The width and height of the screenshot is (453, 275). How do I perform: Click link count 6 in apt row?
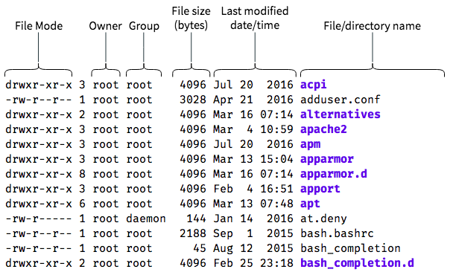pyautogui.click(x=83, y=204)
